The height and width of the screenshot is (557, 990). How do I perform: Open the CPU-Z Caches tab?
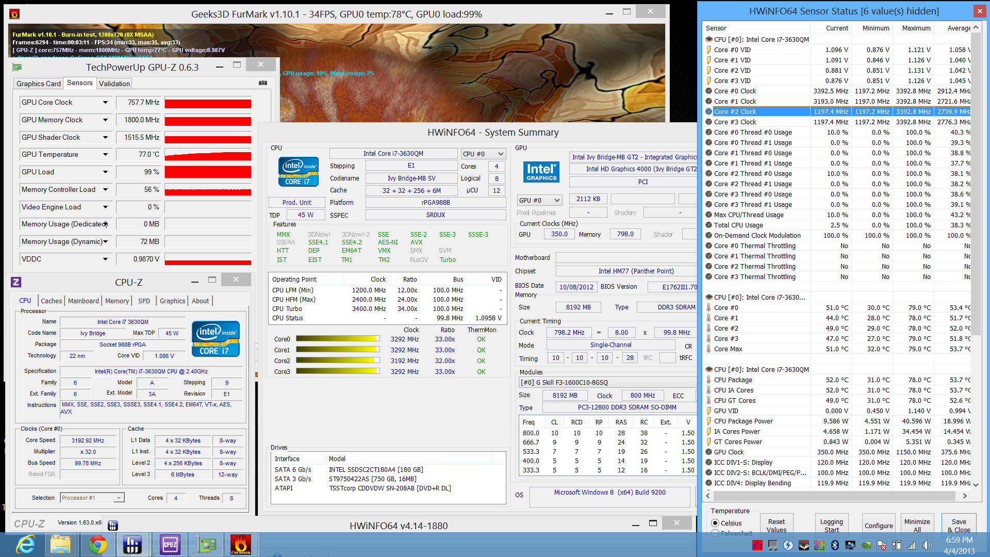pyautogui.click(x=52, y=301)
